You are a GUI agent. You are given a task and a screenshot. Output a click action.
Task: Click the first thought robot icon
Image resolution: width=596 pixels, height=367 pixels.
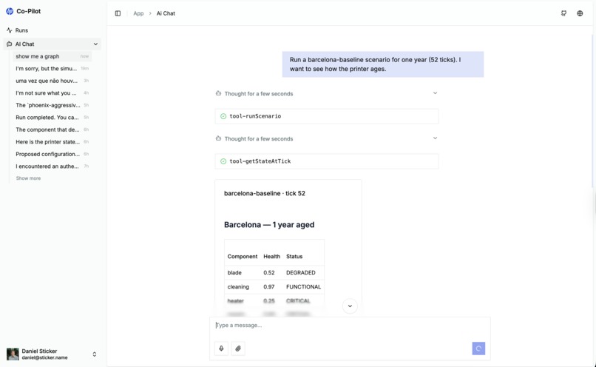point(219,93)
